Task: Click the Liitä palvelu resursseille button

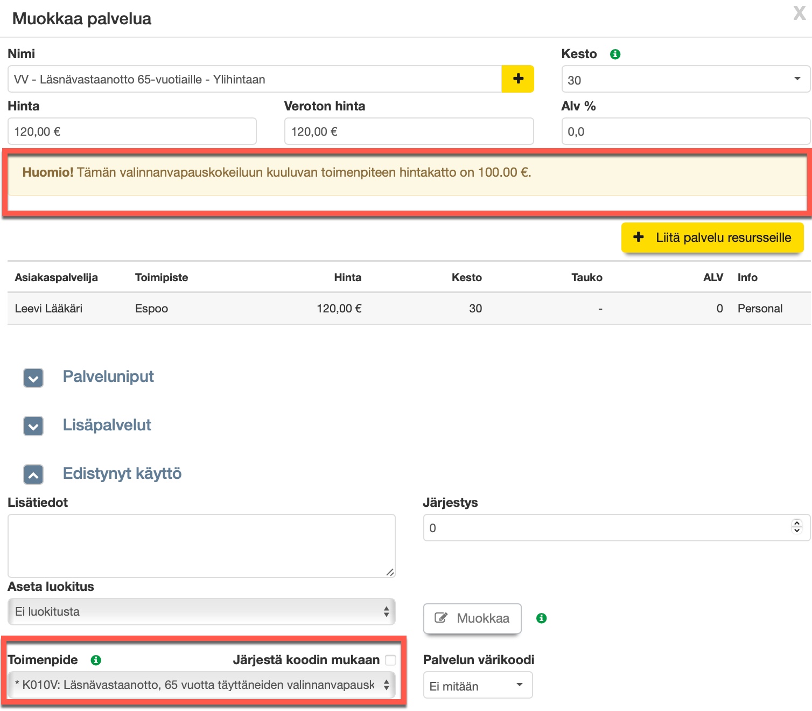Action: [712, 238]
